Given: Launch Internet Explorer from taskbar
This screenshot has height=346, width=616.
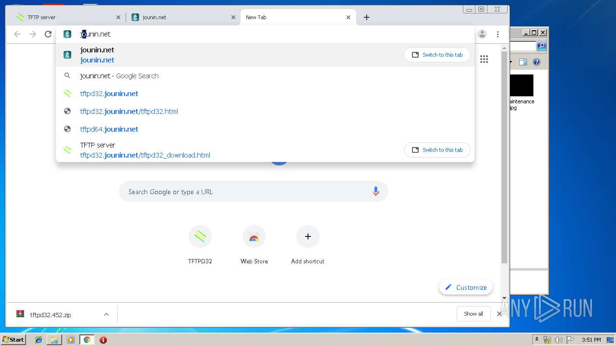Looking at the screenshot, I should pyautogui.click(x=38, y=340).
